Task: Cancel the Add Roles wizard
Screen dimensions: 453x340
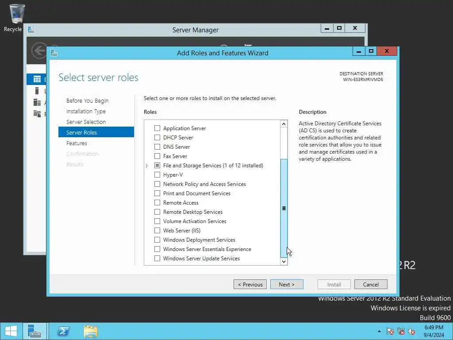Action: [371, 285]
